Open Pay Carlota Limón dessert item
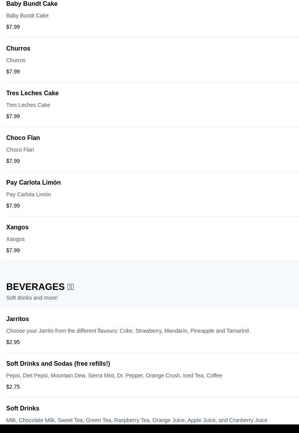The width and height of the screenshot is (299, 433). tap(33, 183)
